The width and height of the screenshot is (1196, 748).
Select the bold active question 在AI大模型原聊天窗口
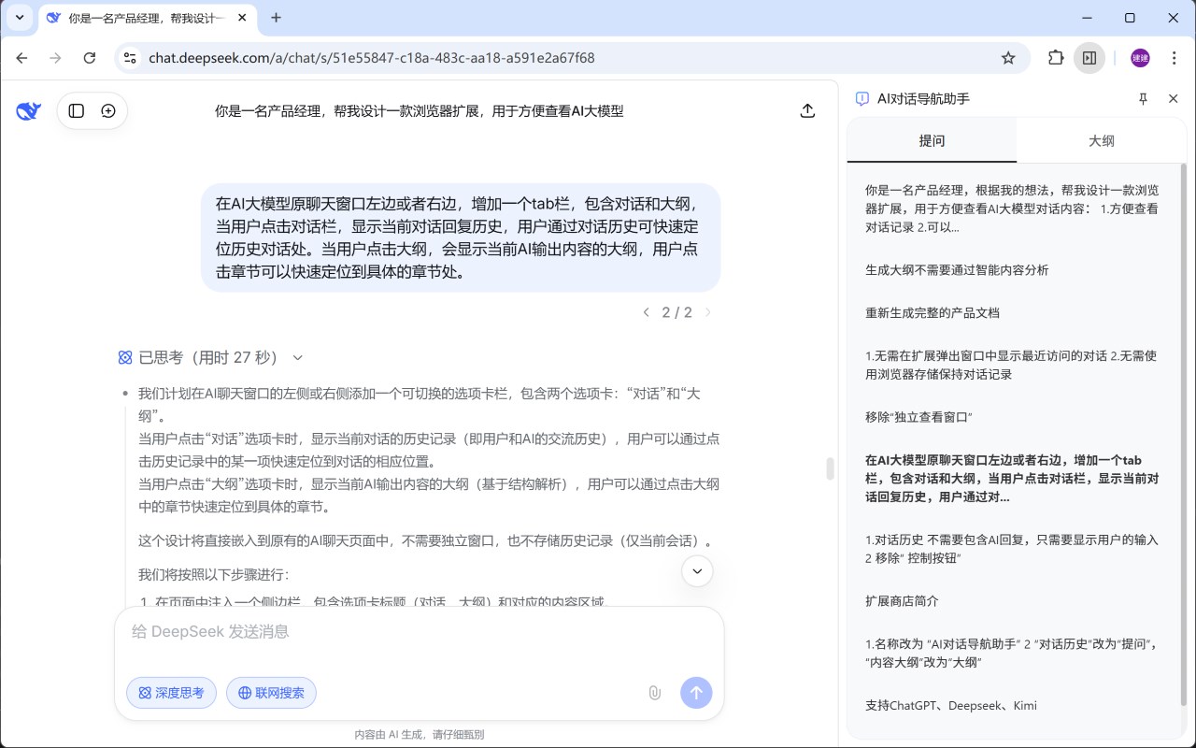(x=1012, y=479)
